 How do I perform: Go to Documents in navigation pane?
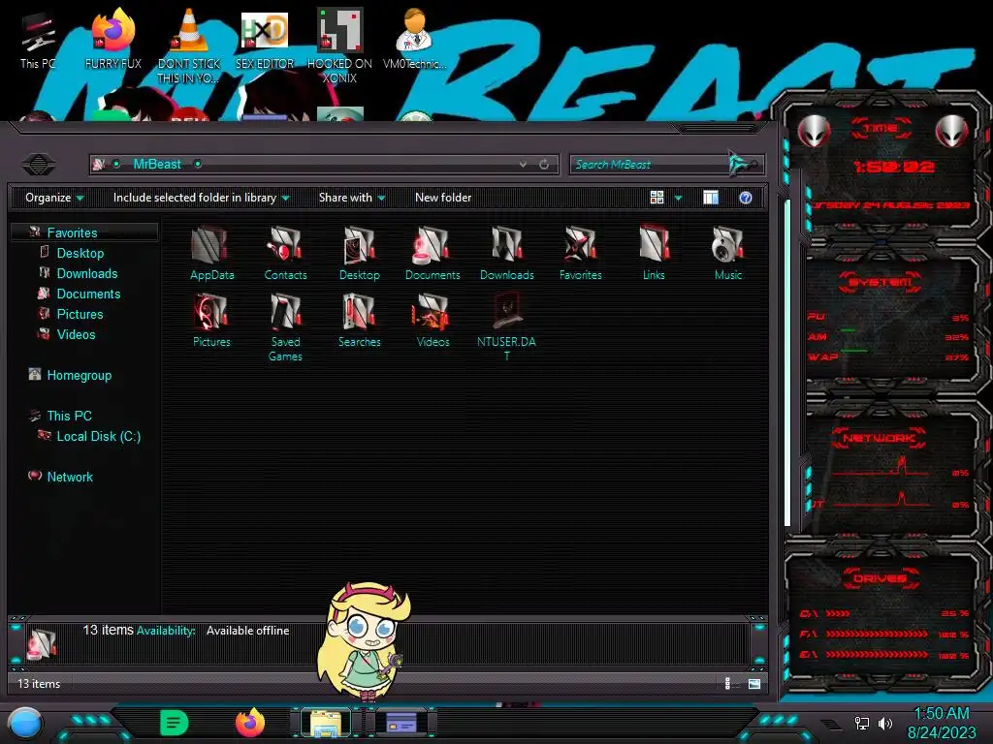click(88, 294)
